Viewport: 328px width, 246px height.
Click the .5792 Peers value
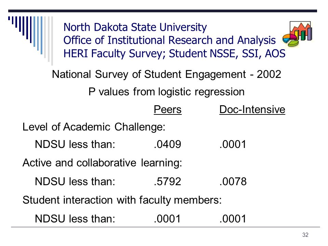coord(167,181)
